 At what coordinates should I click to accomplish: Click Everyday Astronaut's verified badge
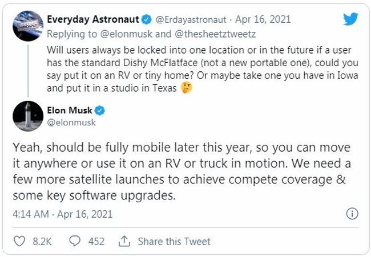pos(147,19)
